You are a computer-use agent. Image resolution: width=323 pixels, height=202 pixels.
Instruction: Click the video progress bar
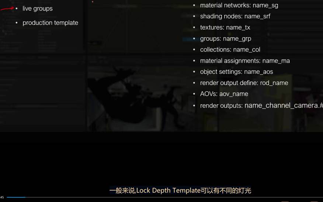coord(162,197)
